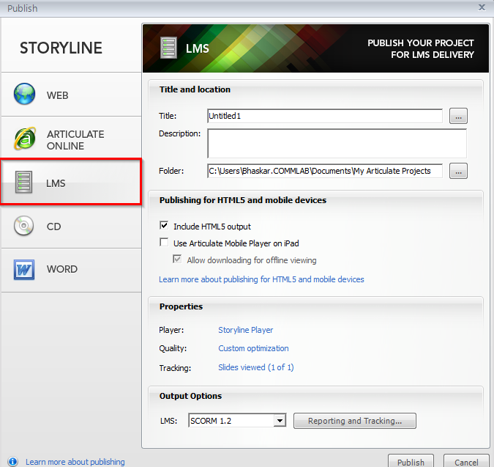Click the Cancel button
This screenshot has width=494, height=467.
tap(466, 462)
